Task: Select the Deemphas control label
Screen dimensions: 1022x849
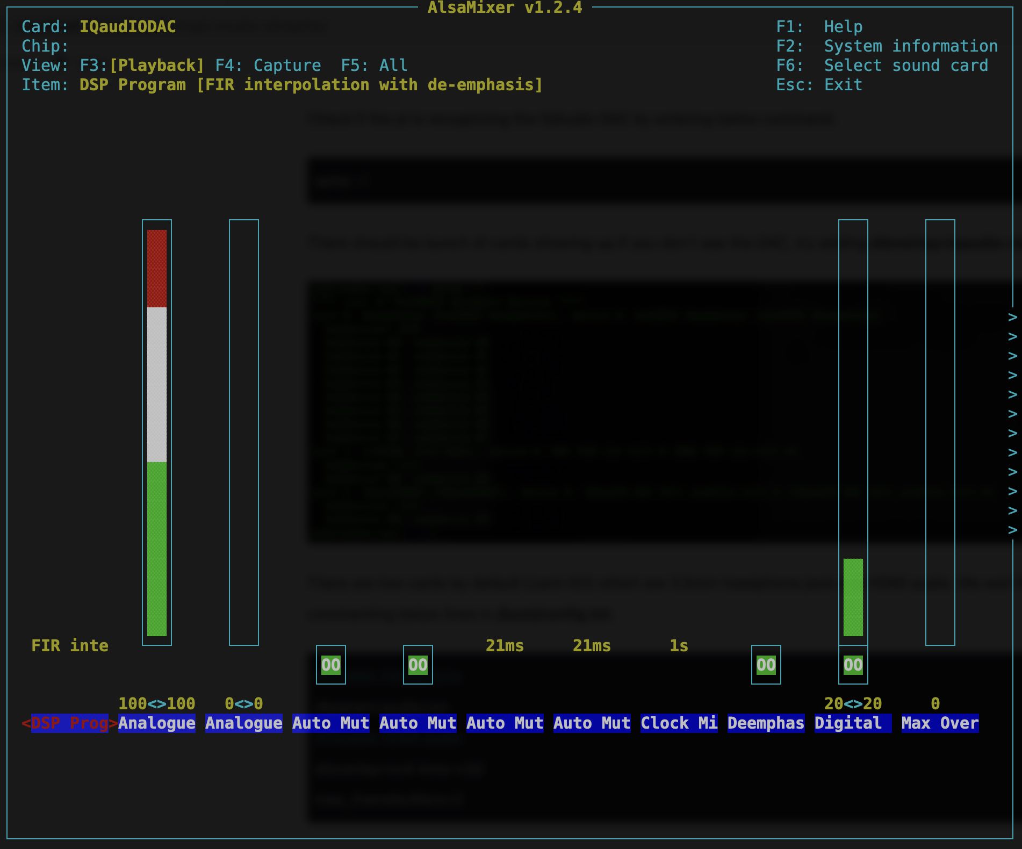Action: tap(766, 723)
